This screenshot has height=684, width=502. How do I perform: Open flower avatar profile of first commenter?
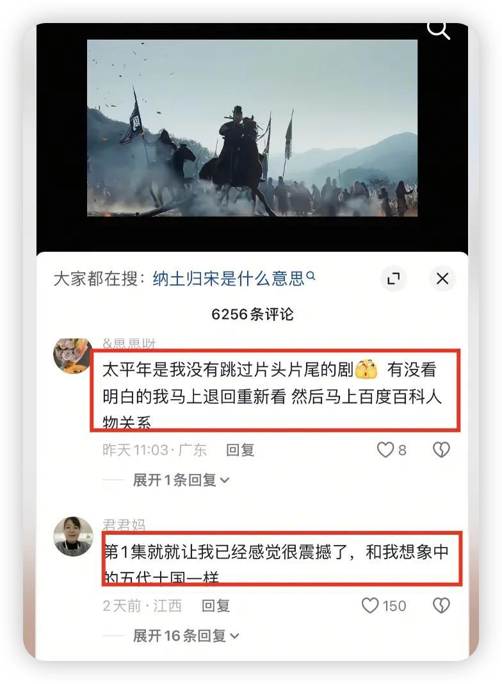coord(72,355)
